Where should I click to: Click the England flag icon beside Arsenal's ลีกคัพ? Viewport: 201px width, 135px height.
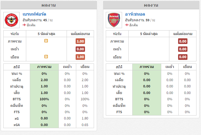coord(127,25)
